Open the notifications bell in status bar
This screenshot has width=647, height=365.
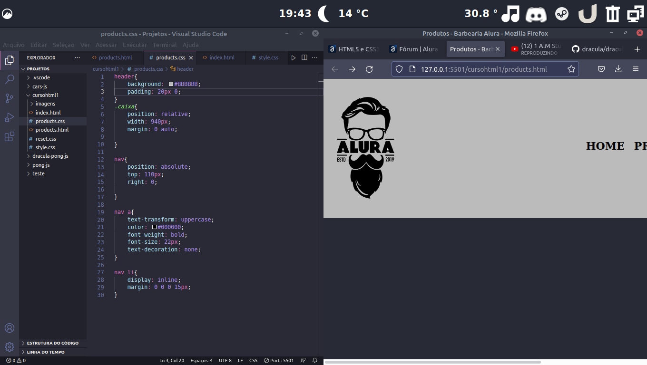(314, 360)
